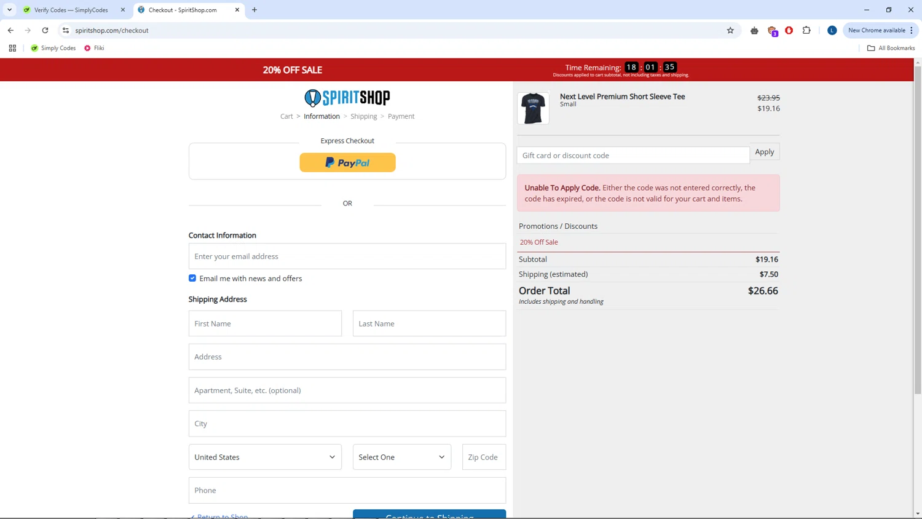Open the tab search dropdown arrow

click(9, 10)
